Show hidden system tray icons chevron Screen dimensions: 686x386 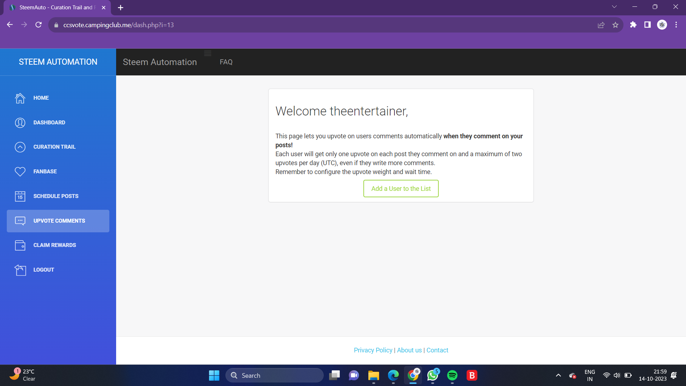click(558, 375)
